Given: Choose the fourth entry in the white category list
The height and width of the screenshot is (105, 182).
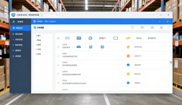Looking at the screenshot, I should pos(38,49).
